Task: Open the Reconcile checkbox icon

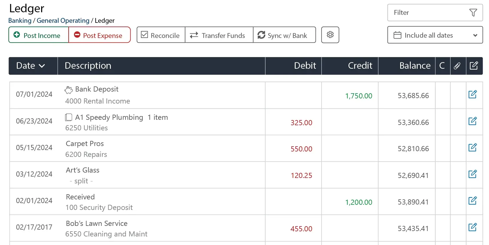Action: 145,35
